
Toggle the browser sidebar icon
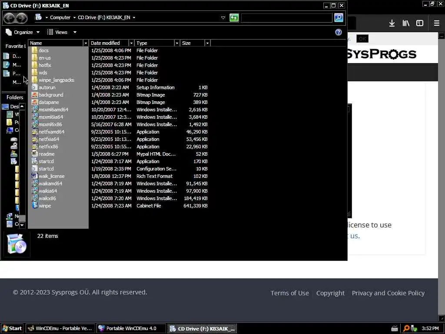(420, 23)
